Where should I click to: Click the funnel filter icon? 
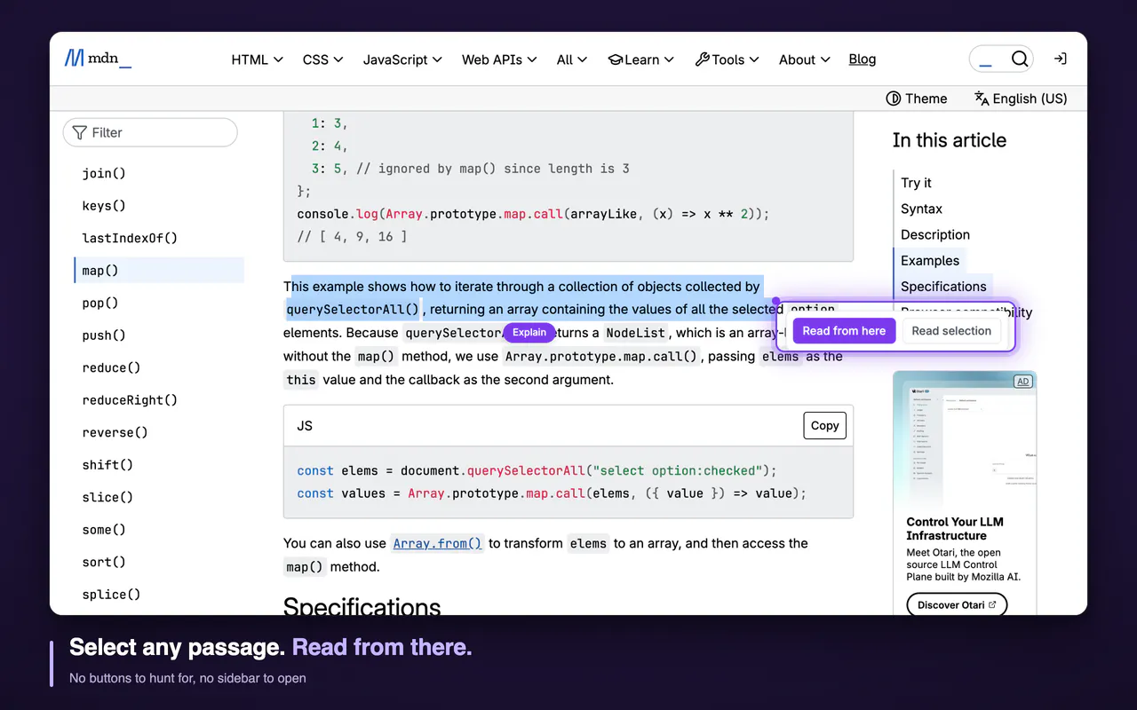click(x=80, y=132)
